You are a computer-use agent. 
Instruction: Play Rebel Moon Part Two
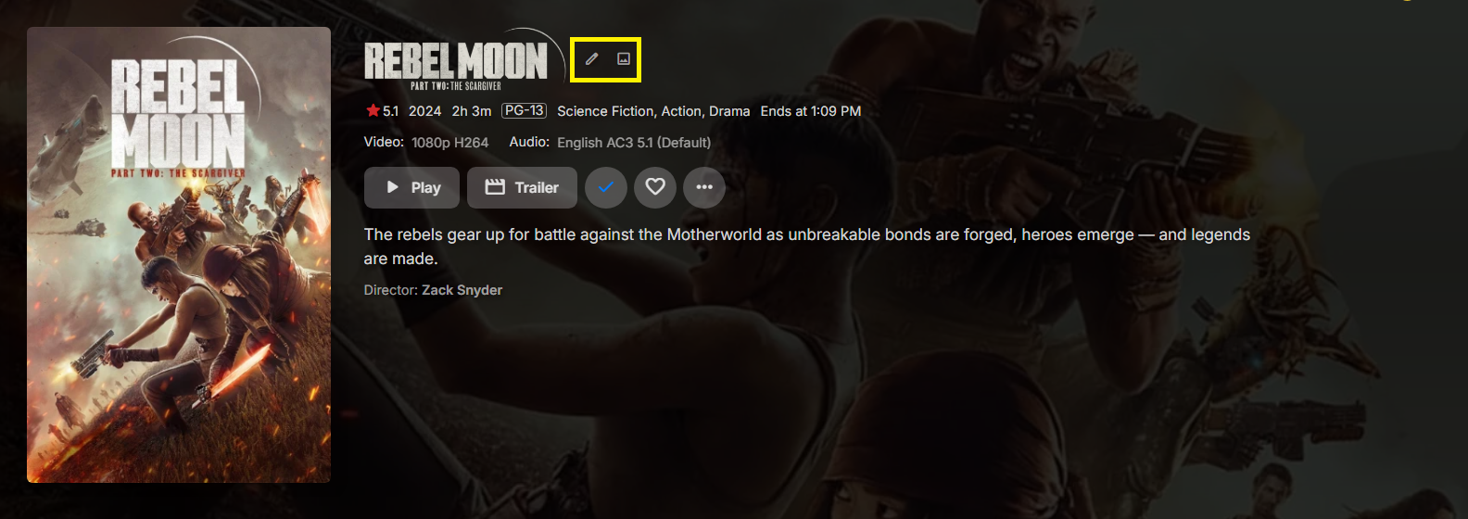click(x=411, y=187)
